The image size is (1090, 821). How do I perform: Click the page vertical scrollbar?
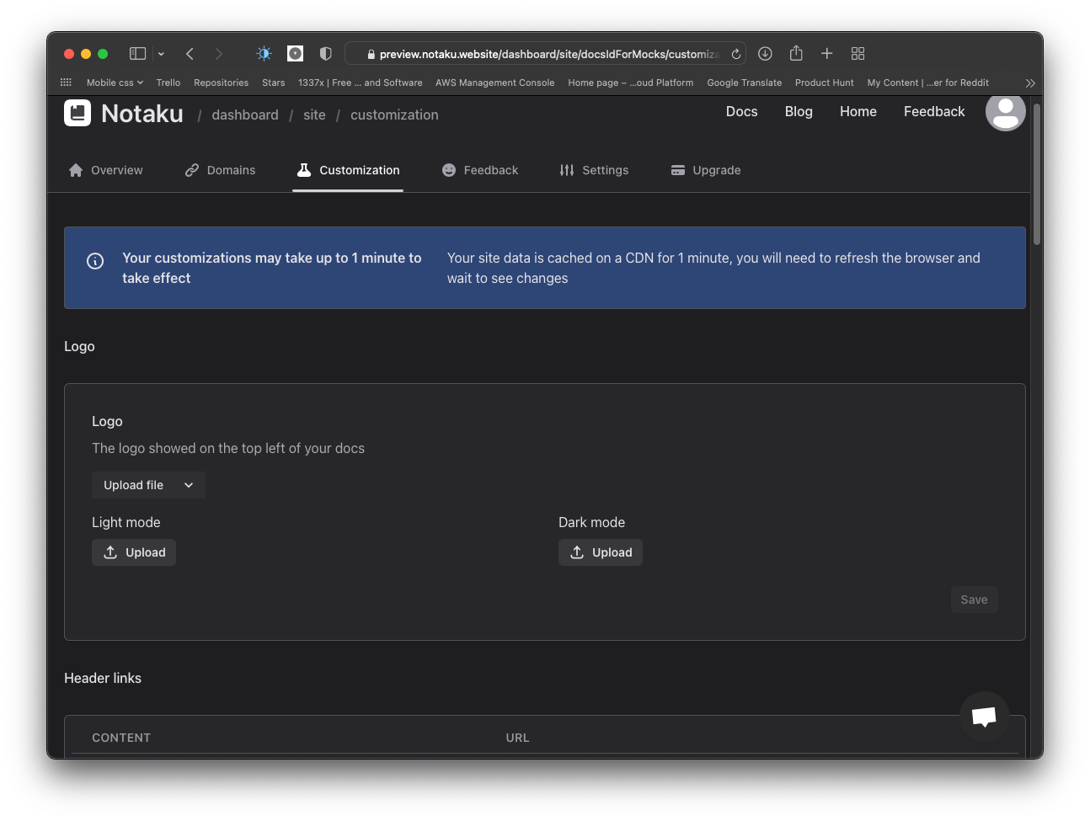pyautogui.click(x=1037, y=174)
